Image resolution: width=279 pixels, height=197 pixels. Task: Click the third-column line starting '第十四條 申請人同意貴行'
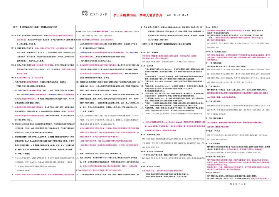click(x=172, y=27)
